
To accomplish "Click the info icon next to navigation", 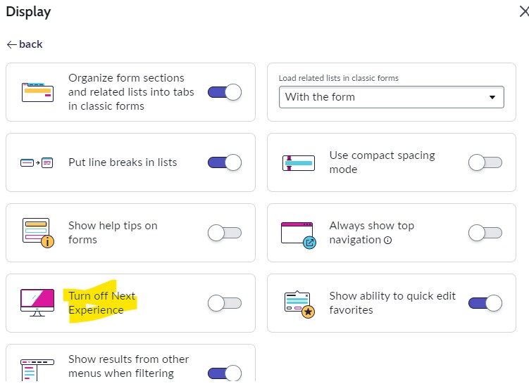I will point(388,240).
